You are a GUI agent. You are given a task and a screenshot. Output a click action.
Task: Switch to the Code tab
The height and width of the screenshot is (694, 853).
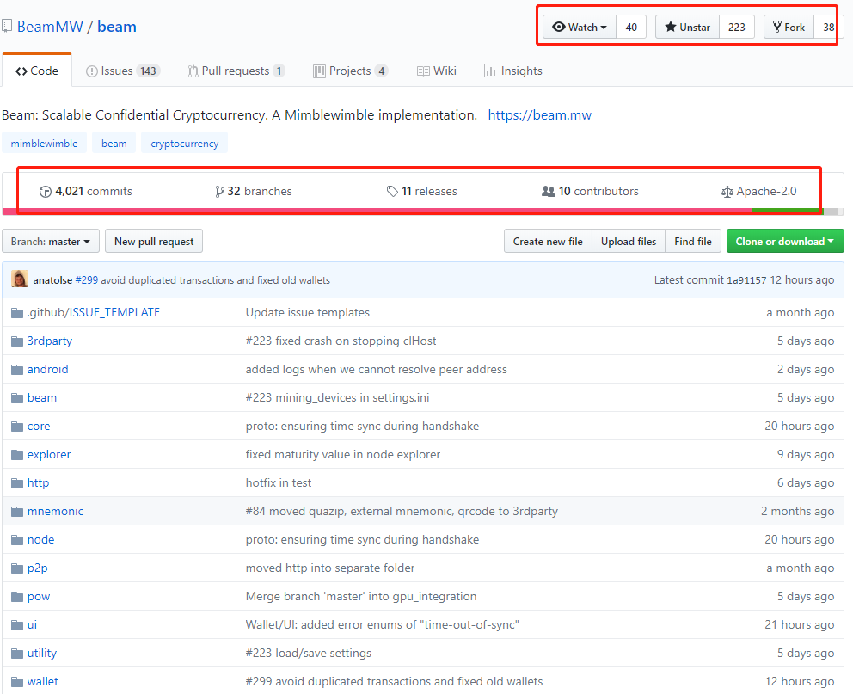click(x=37, y=71)
